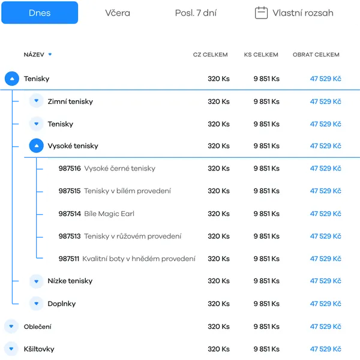The image size is (360, 360).
Task: Collapse the Vysoké tenisky subcategory
Action: [x=36, y=146]
